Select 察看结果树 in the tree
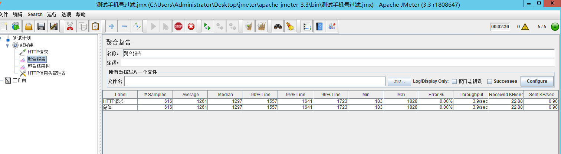The height and width of the screenshot is (154, 561). (39, 66)
